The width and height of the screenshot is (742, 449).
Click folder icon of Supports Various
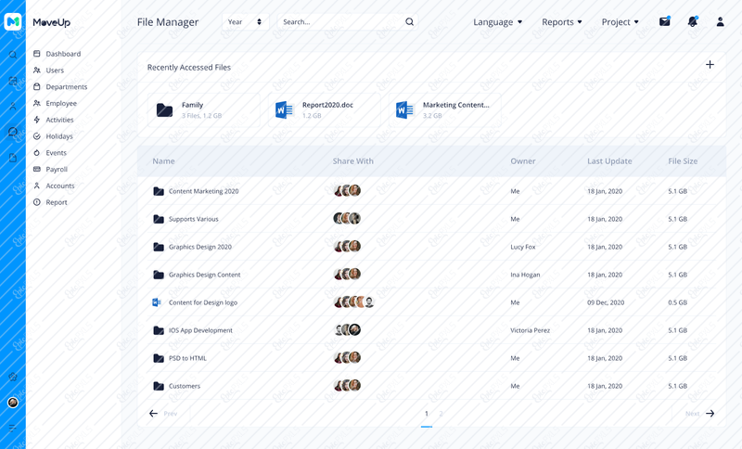[x=159, y=219]
